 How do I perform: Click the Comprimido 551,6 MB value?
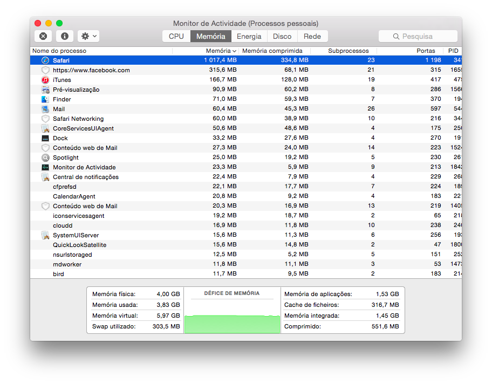click(385, 327)
